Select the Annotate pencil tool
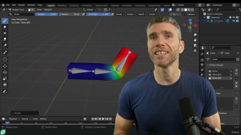 tap(5, 91)
